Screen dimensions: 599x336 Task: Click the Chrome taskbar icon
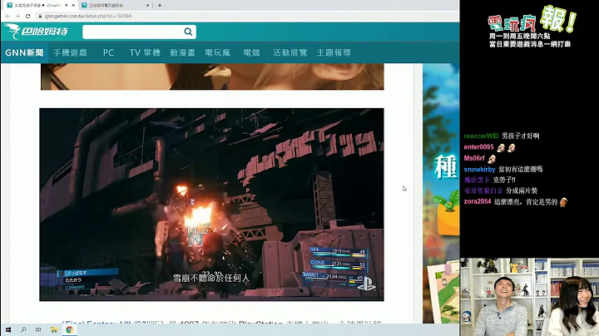point(69,329)
